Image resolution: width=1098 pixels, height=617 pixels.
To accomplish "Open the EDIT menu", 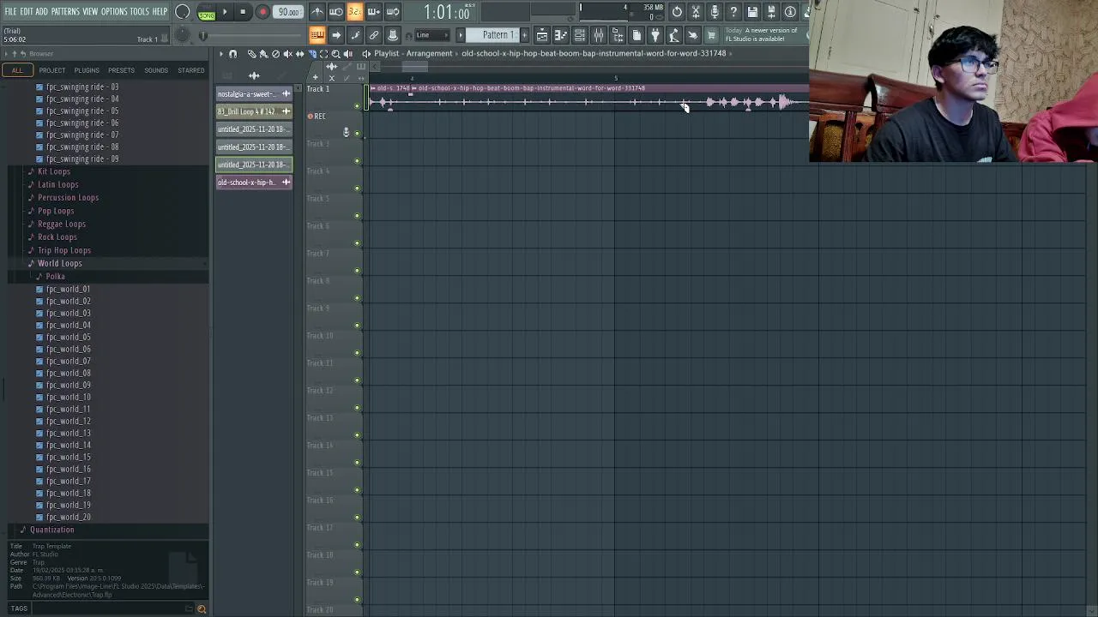I will (27, 12).
